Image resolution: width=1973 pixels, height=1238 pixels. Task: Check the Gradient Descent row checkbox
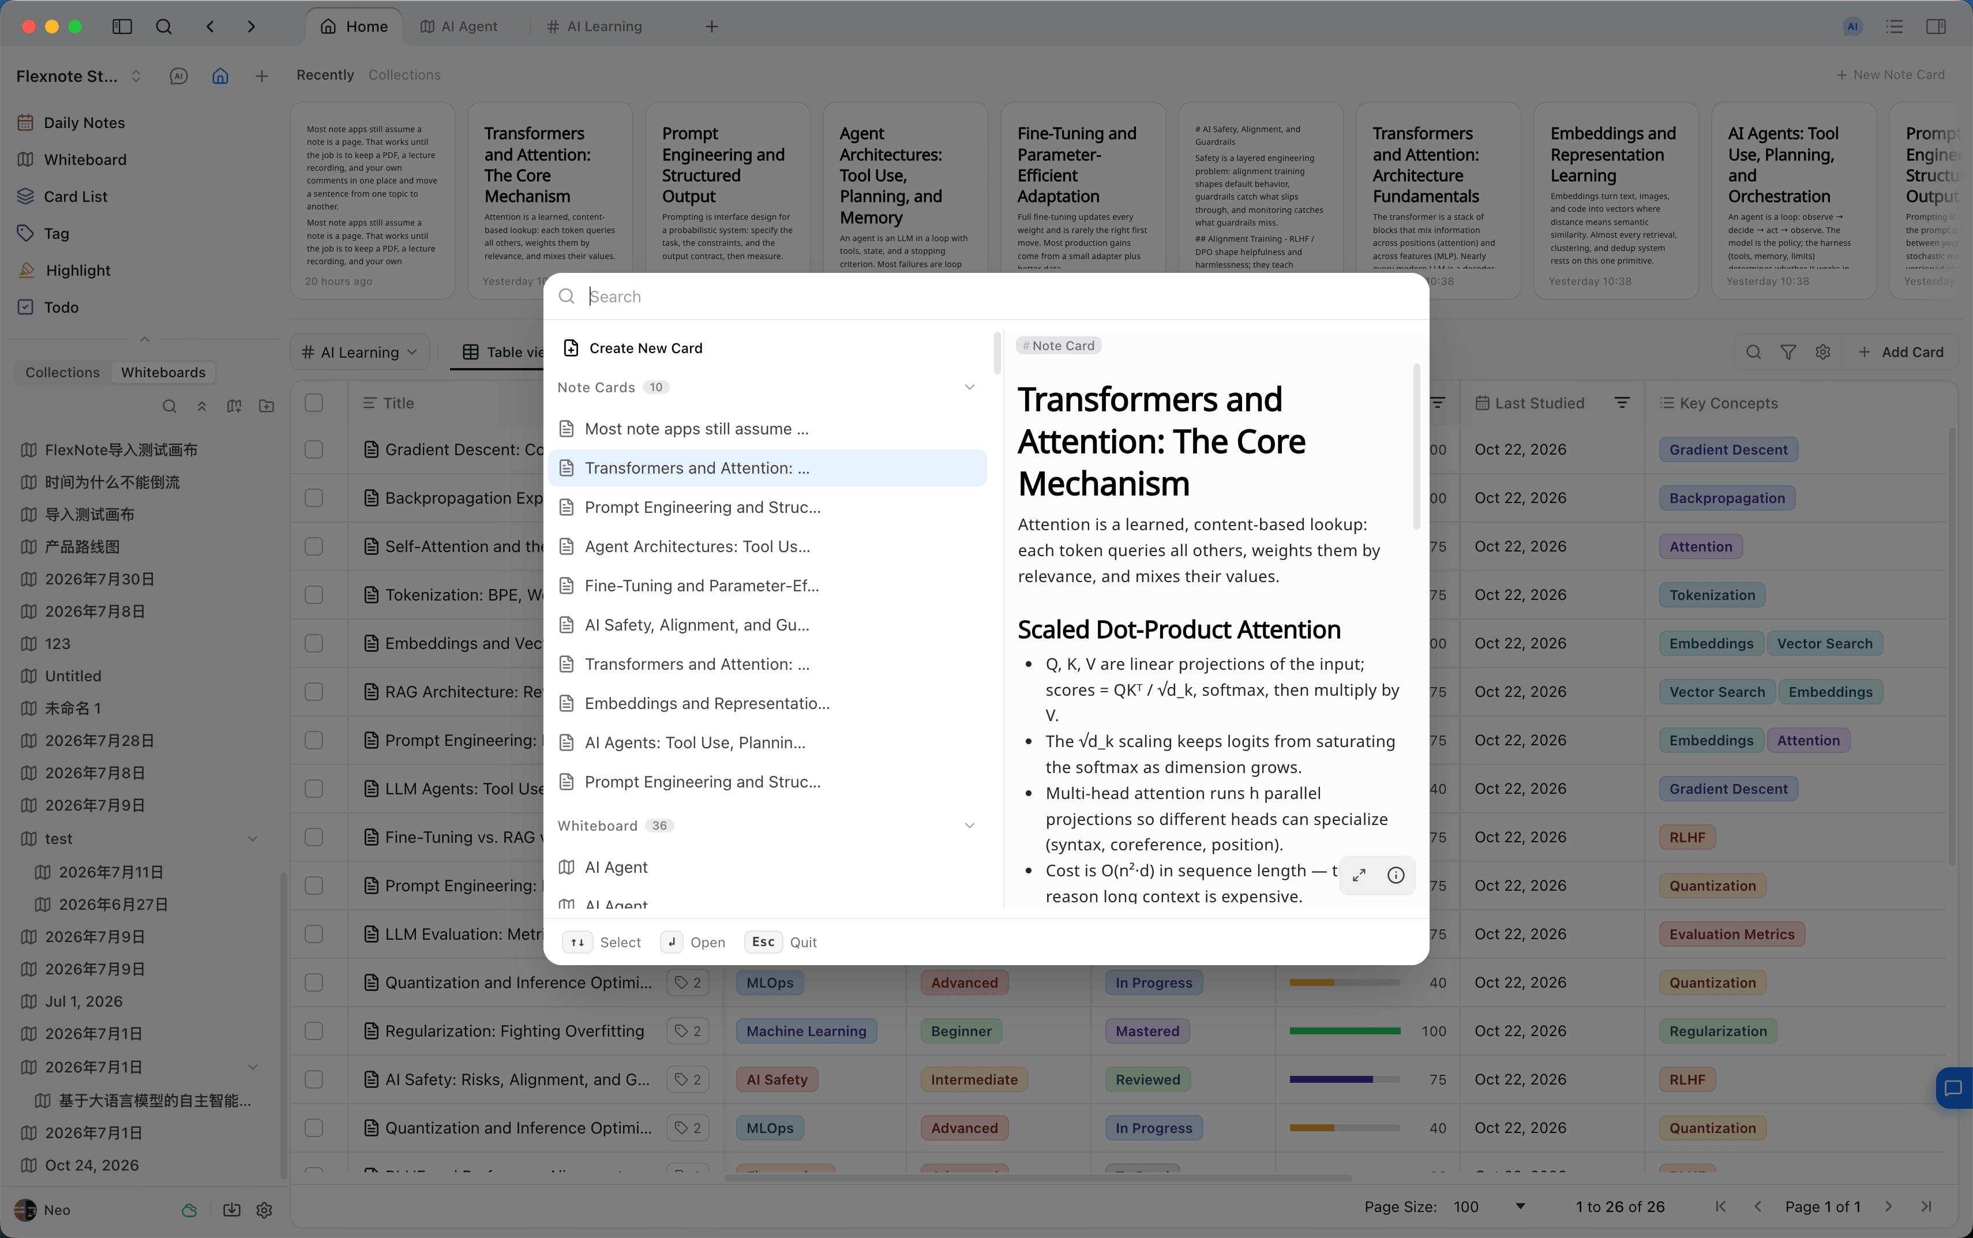point(314,449)
